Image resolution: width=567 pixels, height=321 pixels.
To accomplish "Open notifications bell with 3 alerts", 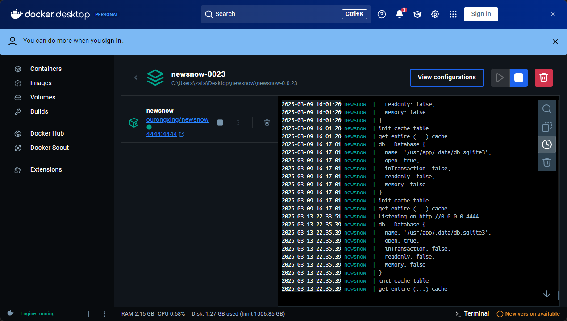I will (x=400, y=14).
